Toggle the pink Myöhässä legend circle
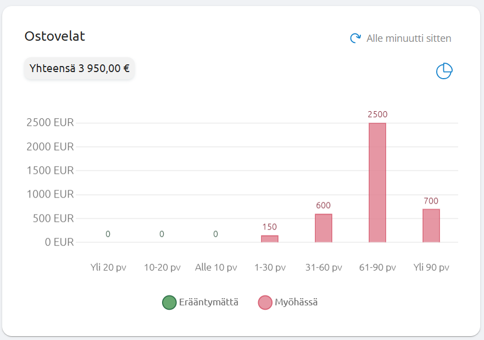Image resolution: width=484 pixels, height=340 pixels. (x=265, y=302)
